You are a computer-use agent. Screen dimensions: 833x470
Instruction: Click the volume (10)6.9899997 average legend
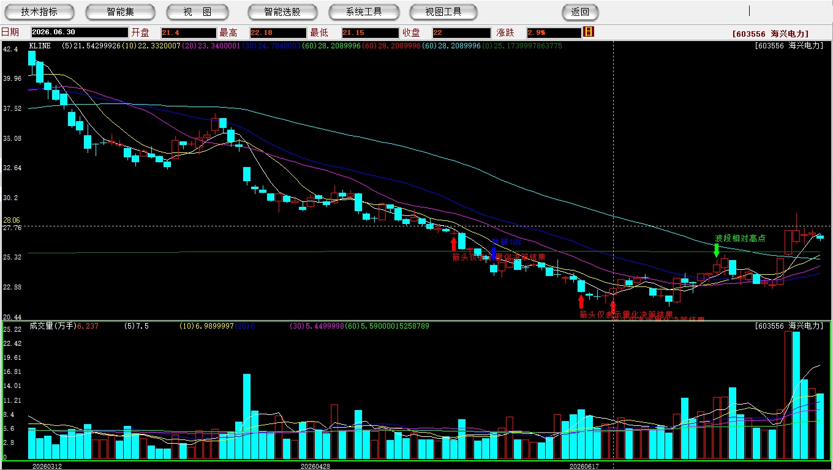(205, 326)
